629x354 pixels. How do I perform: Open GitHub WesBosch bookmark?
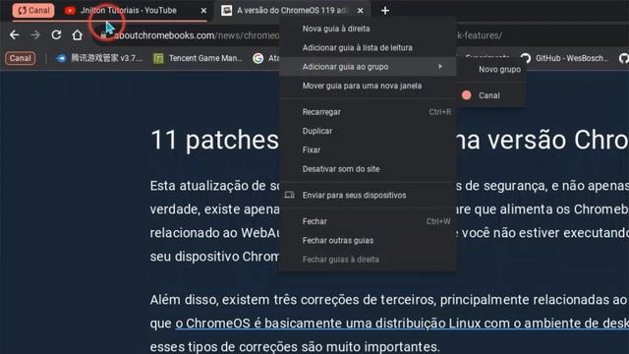[564, 59]
